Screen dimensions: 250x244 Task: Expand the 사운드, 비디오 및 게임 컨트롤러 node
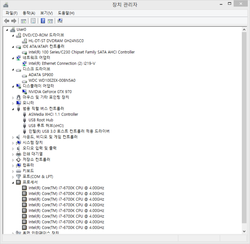pos(13,138)
